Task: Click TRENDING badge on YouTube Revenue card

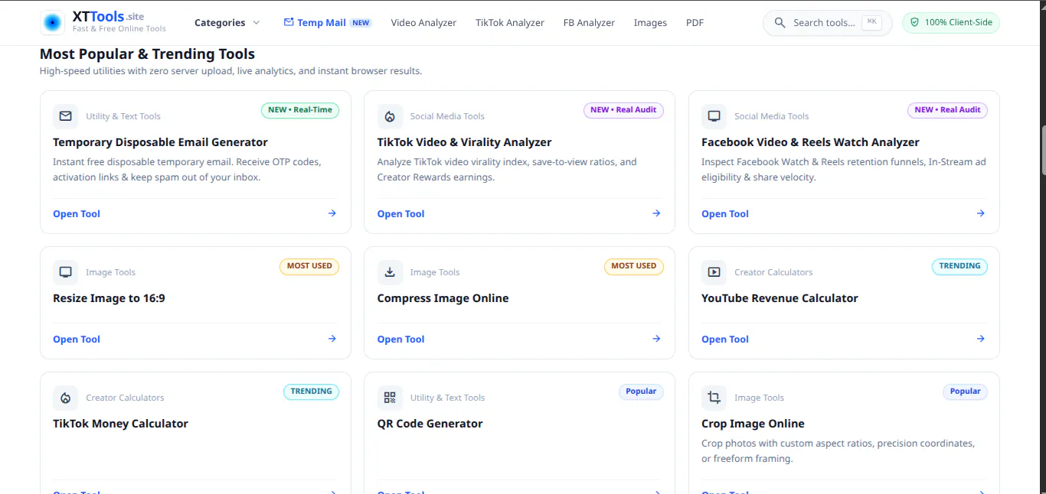Action: point(959,266)
